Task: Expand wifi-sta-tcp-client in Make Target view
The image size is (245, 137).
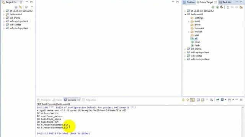Action: pos(185,59)
